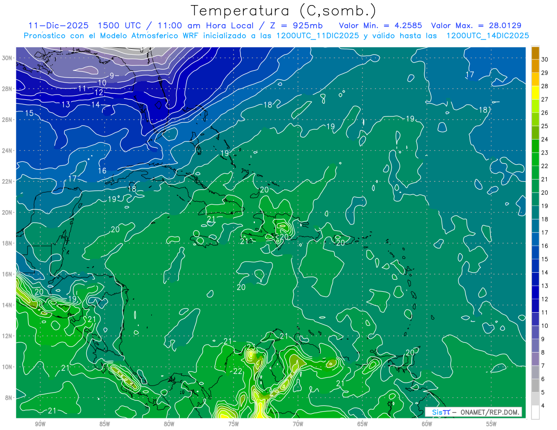Click the colorbar scale number 24
This screenshot has height=430, width=557.
[x=545, y=139]
